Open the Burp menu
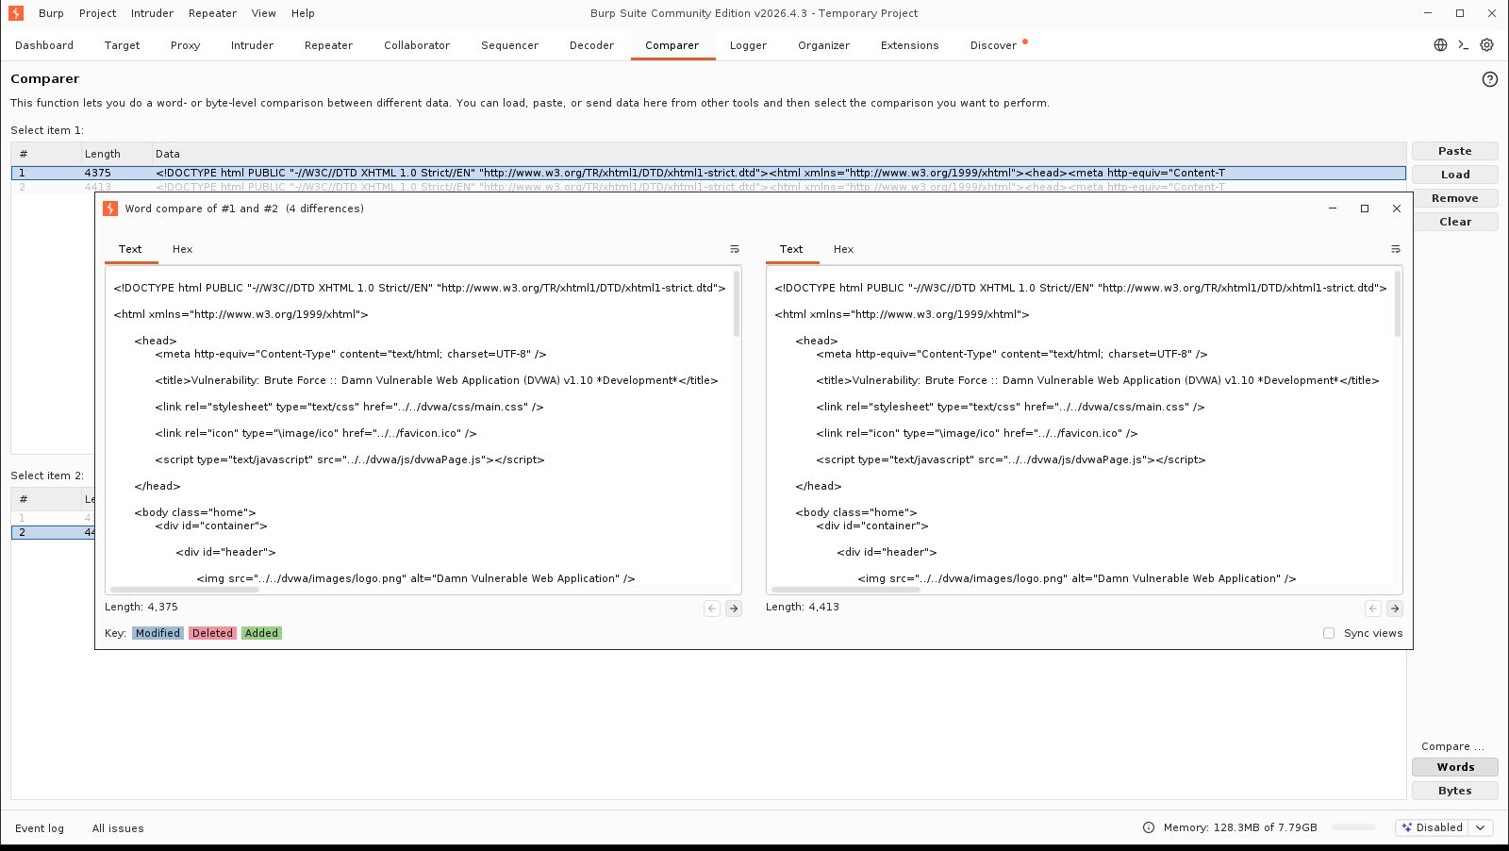Viewport: 1509px width, 851px height. click(x=51, y=13)
